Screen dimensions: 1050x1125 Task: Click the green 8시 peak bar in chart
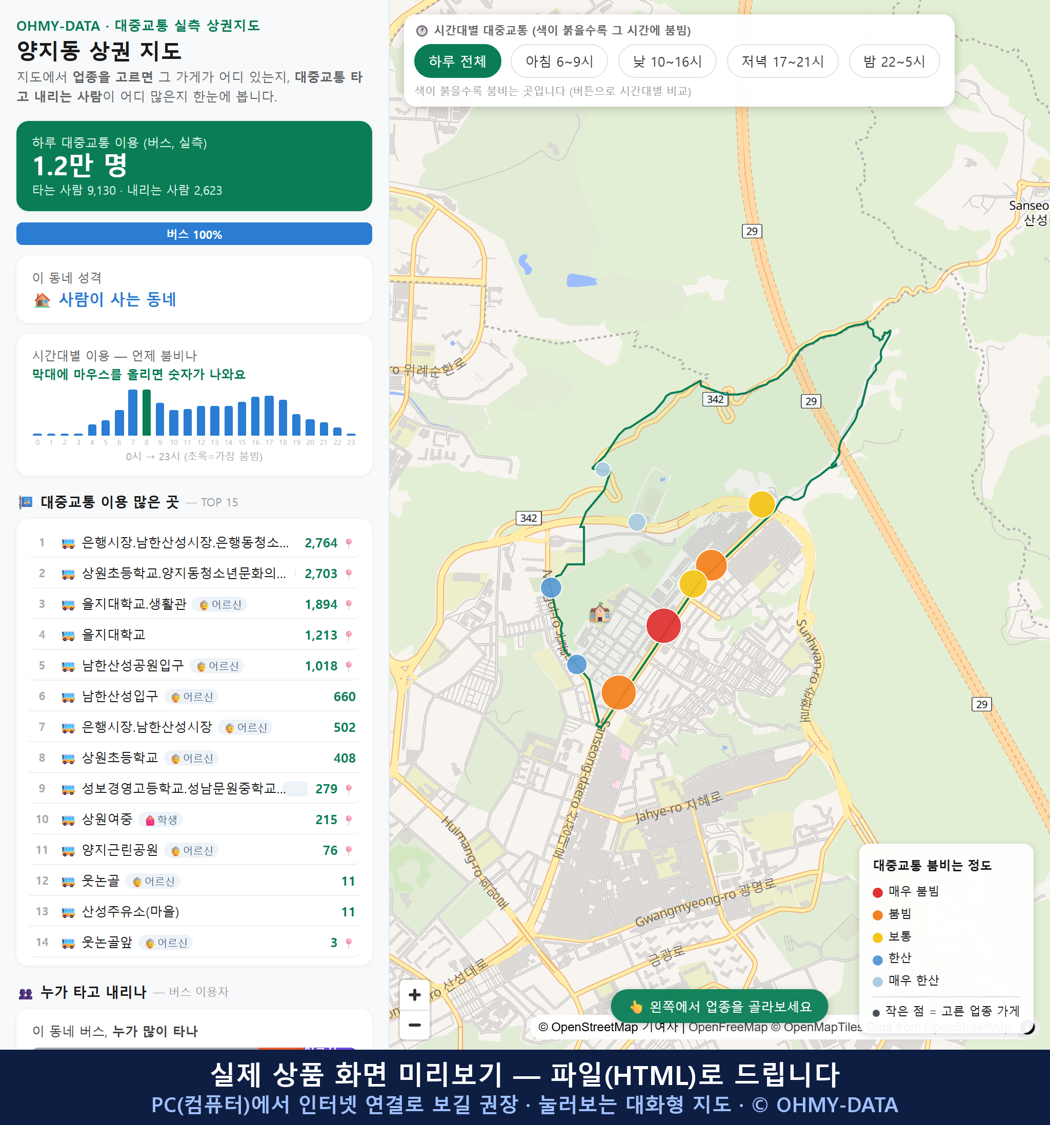147,413
